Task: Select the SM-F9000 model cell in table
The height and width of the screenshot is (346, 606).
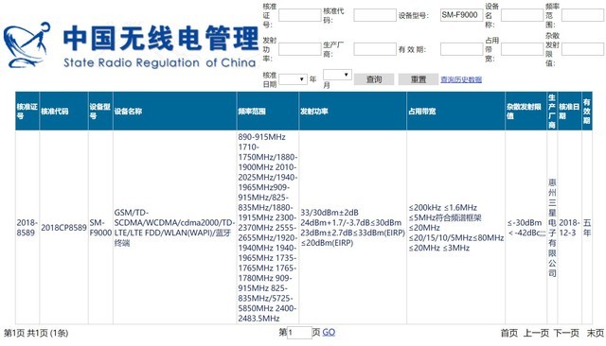Action: coord(100,228)
